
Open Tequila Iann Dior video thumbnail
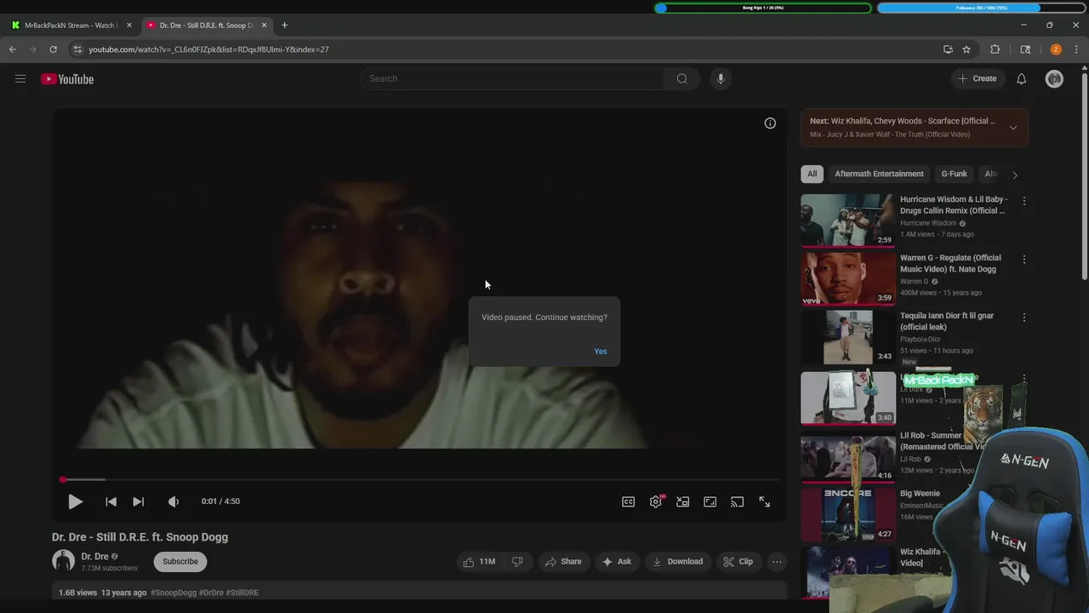[x=847, y=337]
